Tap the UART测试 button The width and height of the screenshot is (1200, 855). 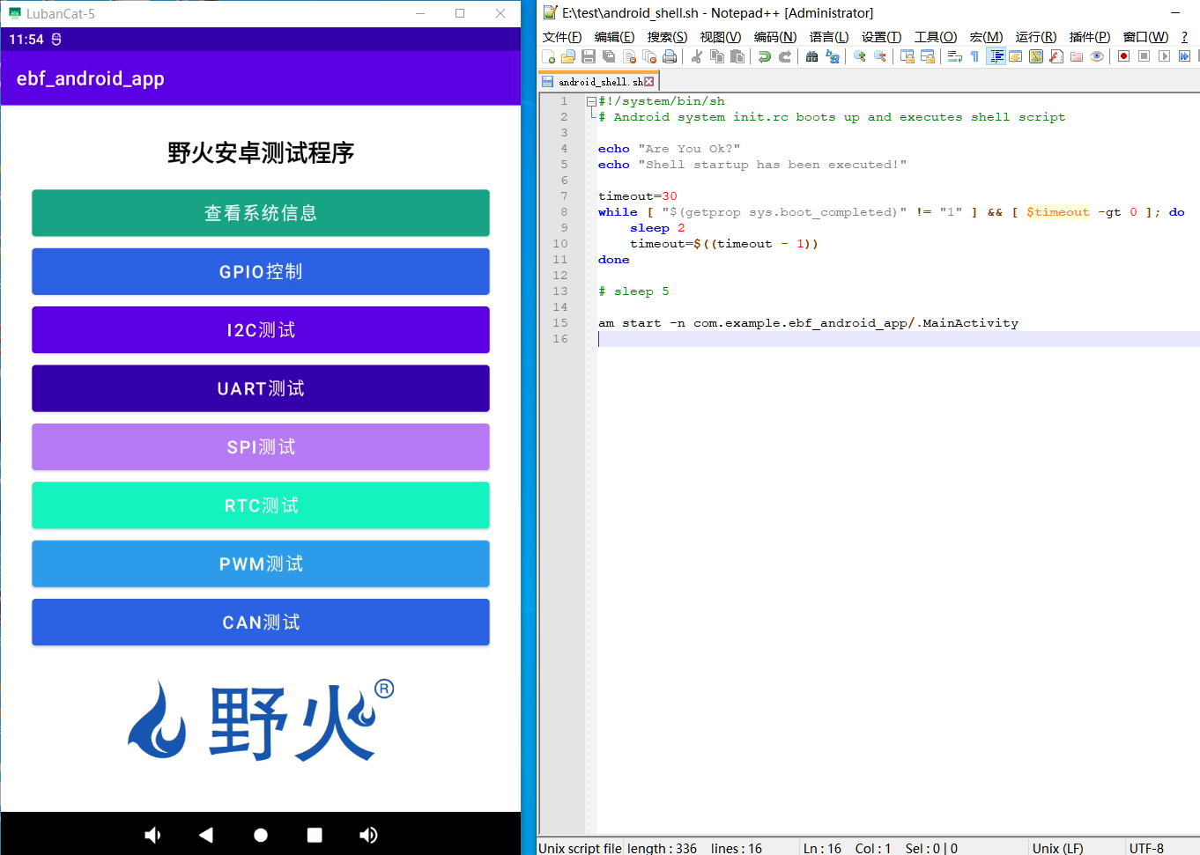260,388
